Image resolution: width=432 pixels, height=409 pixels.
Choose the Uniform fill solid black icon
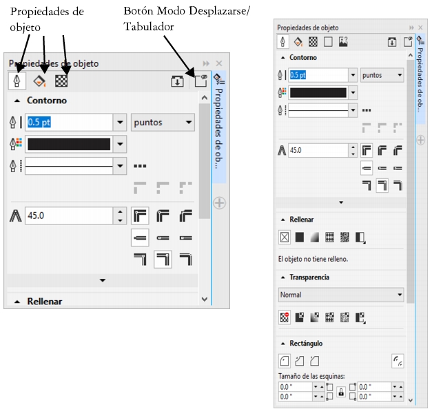pyautogui.click(x=300, y=238)
